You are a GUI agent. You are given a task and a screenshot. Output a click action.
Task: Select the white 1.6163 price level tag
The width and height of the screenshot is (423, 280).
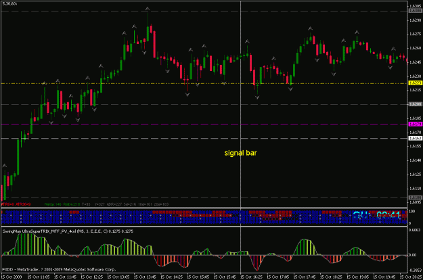click(x=416, y=138)
